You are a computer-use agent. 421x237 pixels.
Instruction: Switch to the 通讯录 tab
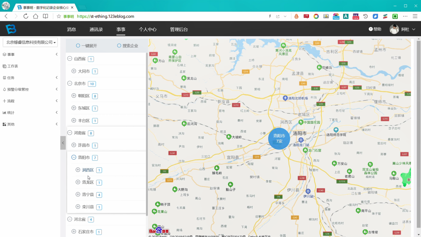96,29
